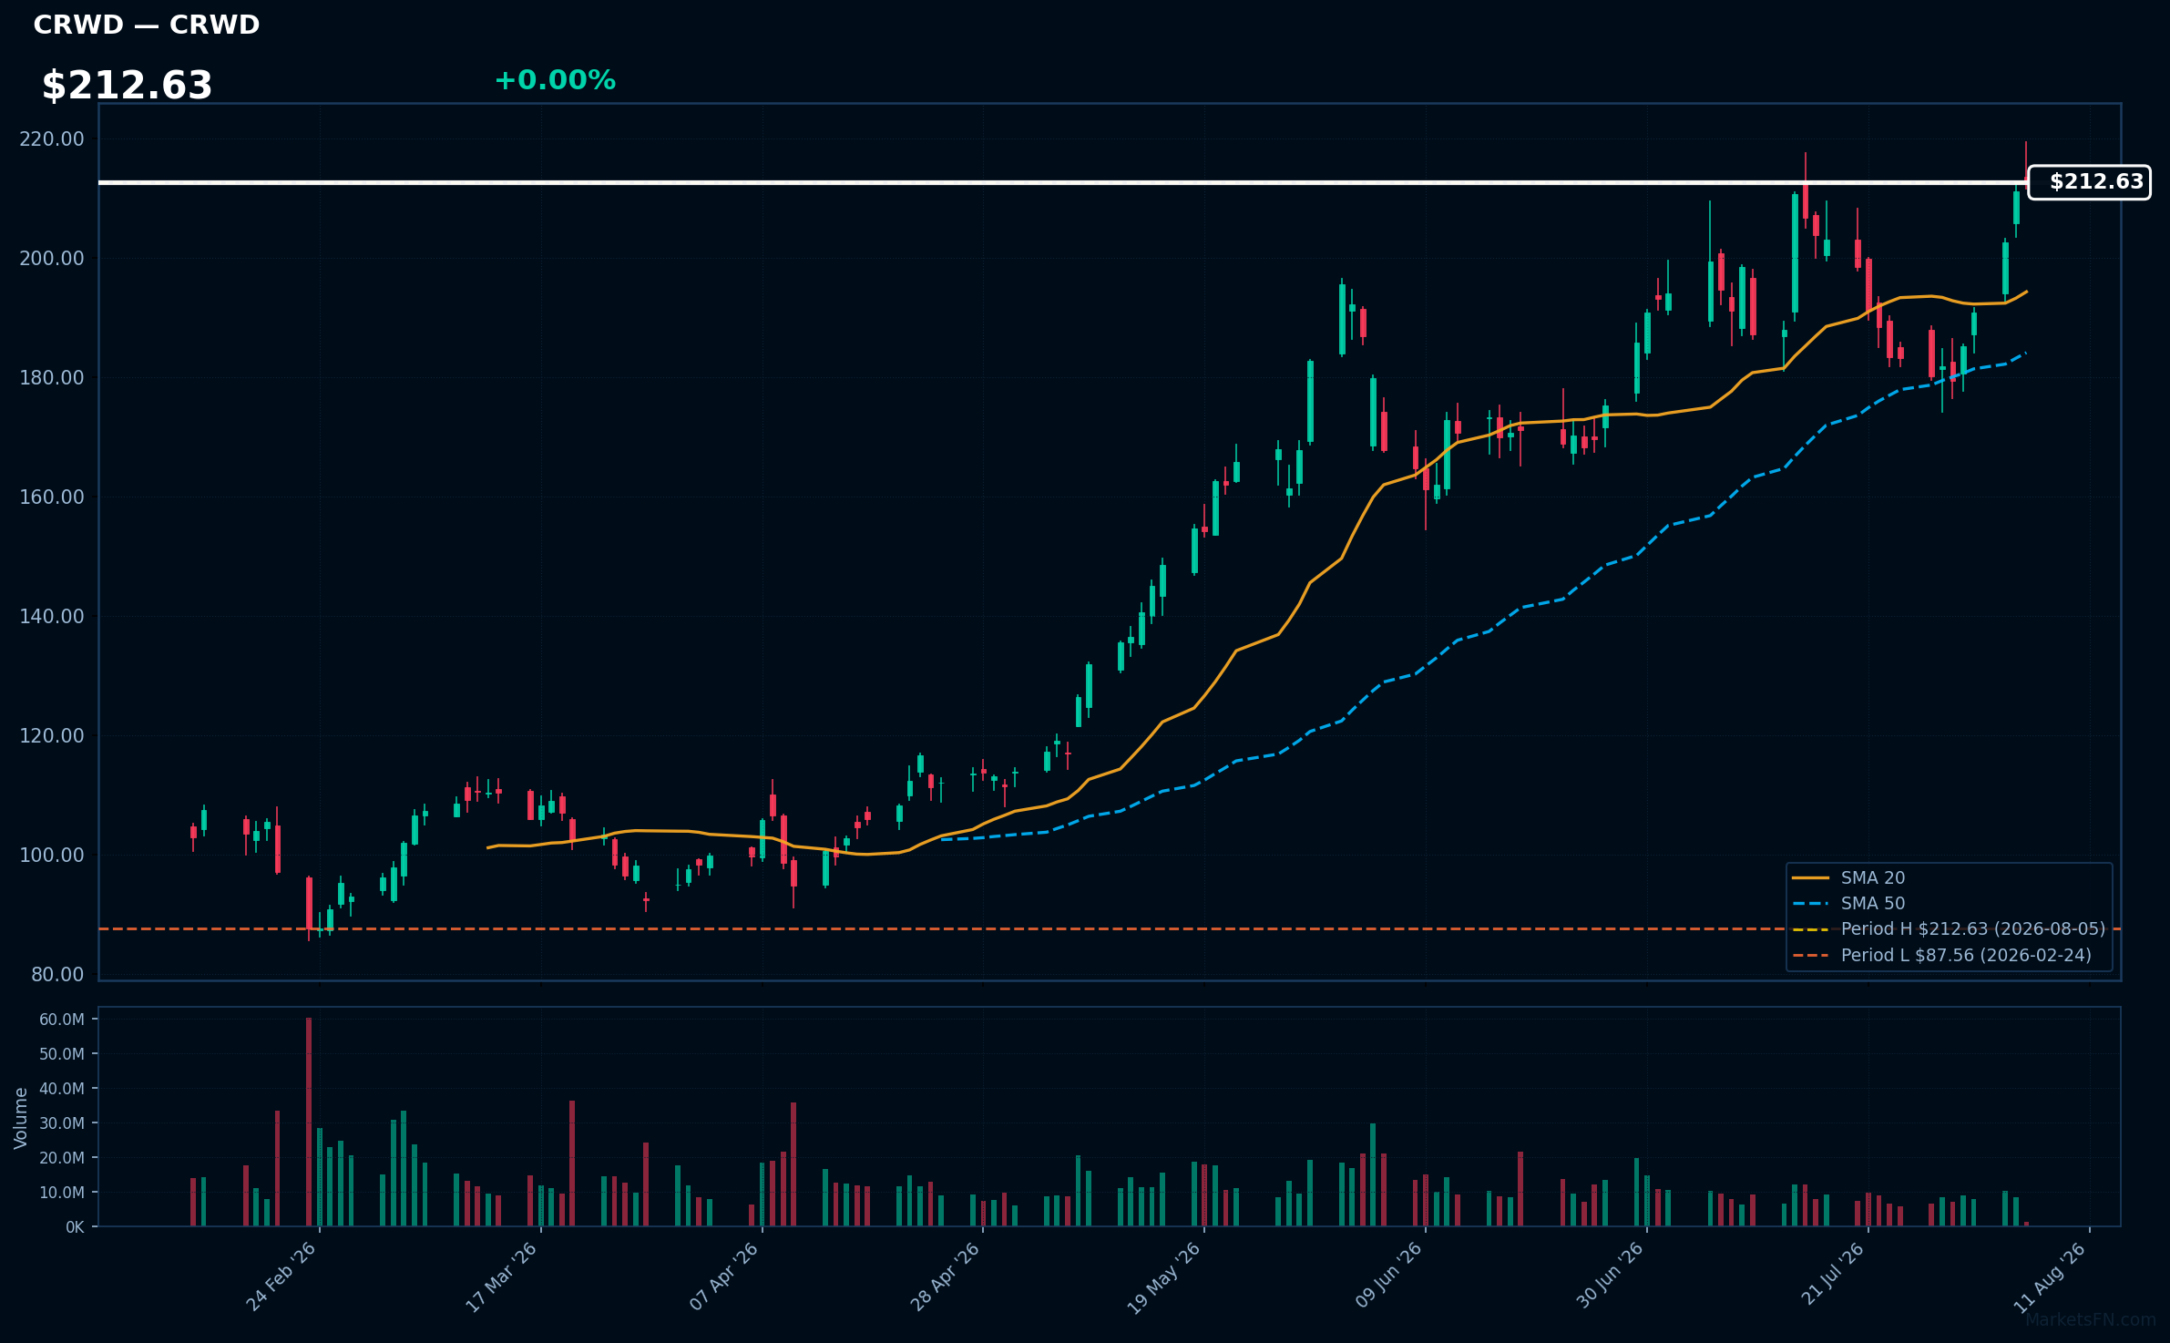
Task: Click the $212.63 price tag on right axis
Action: pos(2089,182)
